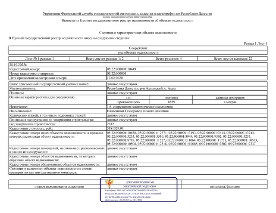Click the heading 'Сведения о характеристиках объекта недвижимости'

138,33
